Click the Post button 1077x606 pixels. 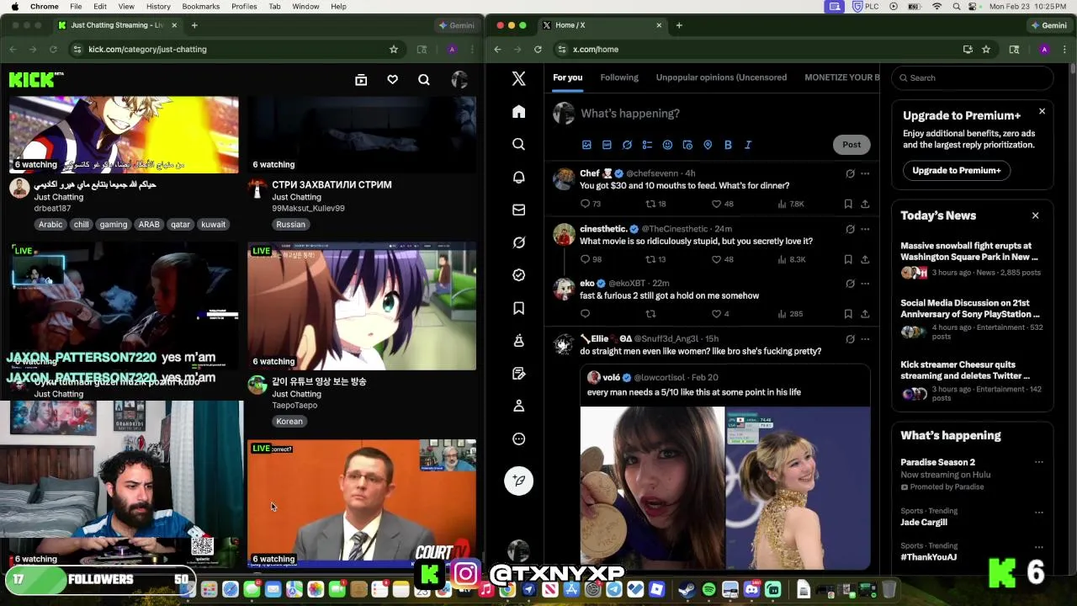point(852,145)
